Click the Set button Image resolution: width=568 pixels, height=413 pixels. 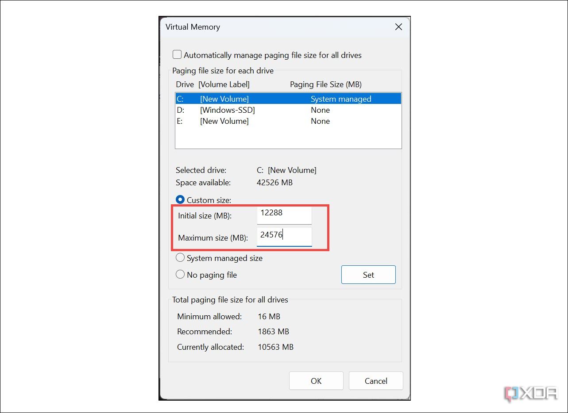pyautogui.click(x=368, y=275)
